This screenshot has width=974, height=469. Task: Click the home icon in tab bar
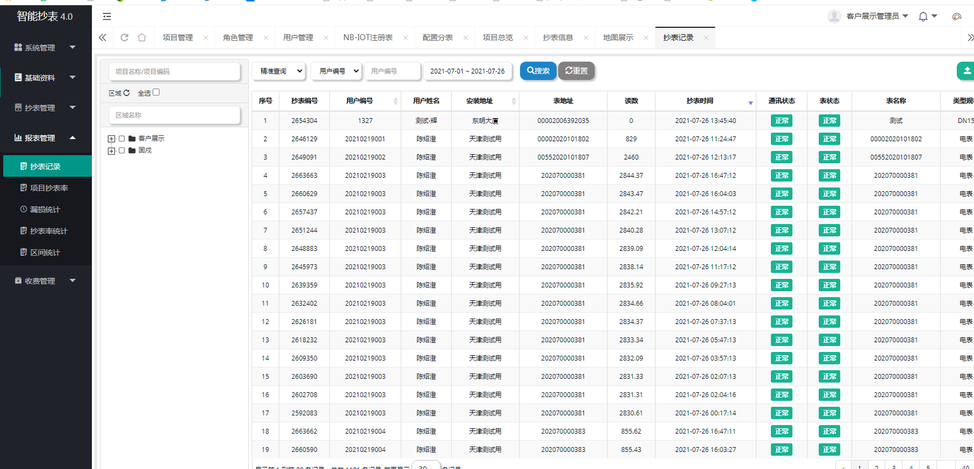click(x=142, y=38)
